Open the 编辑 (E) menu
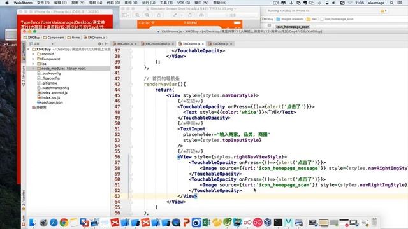This screenshot has width=408, height=229. [x=60, y=3]
